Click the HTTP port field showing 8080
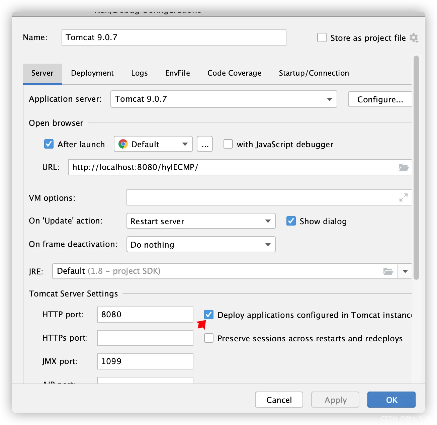The width and height of the screenshot is (437, 425). tap(145, 315)
